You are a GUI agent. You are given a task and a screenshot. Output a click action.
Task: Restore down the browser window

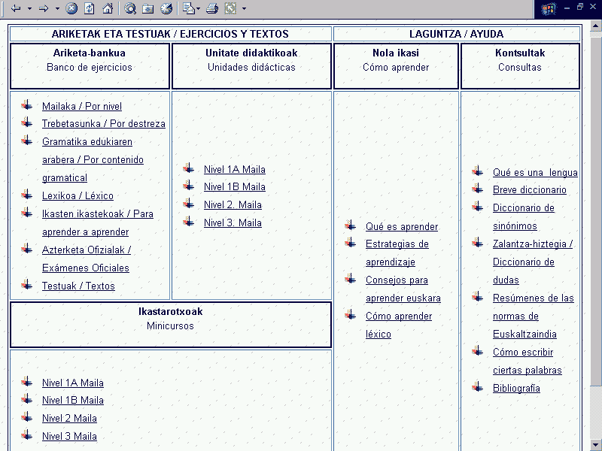tap(579, 8)
